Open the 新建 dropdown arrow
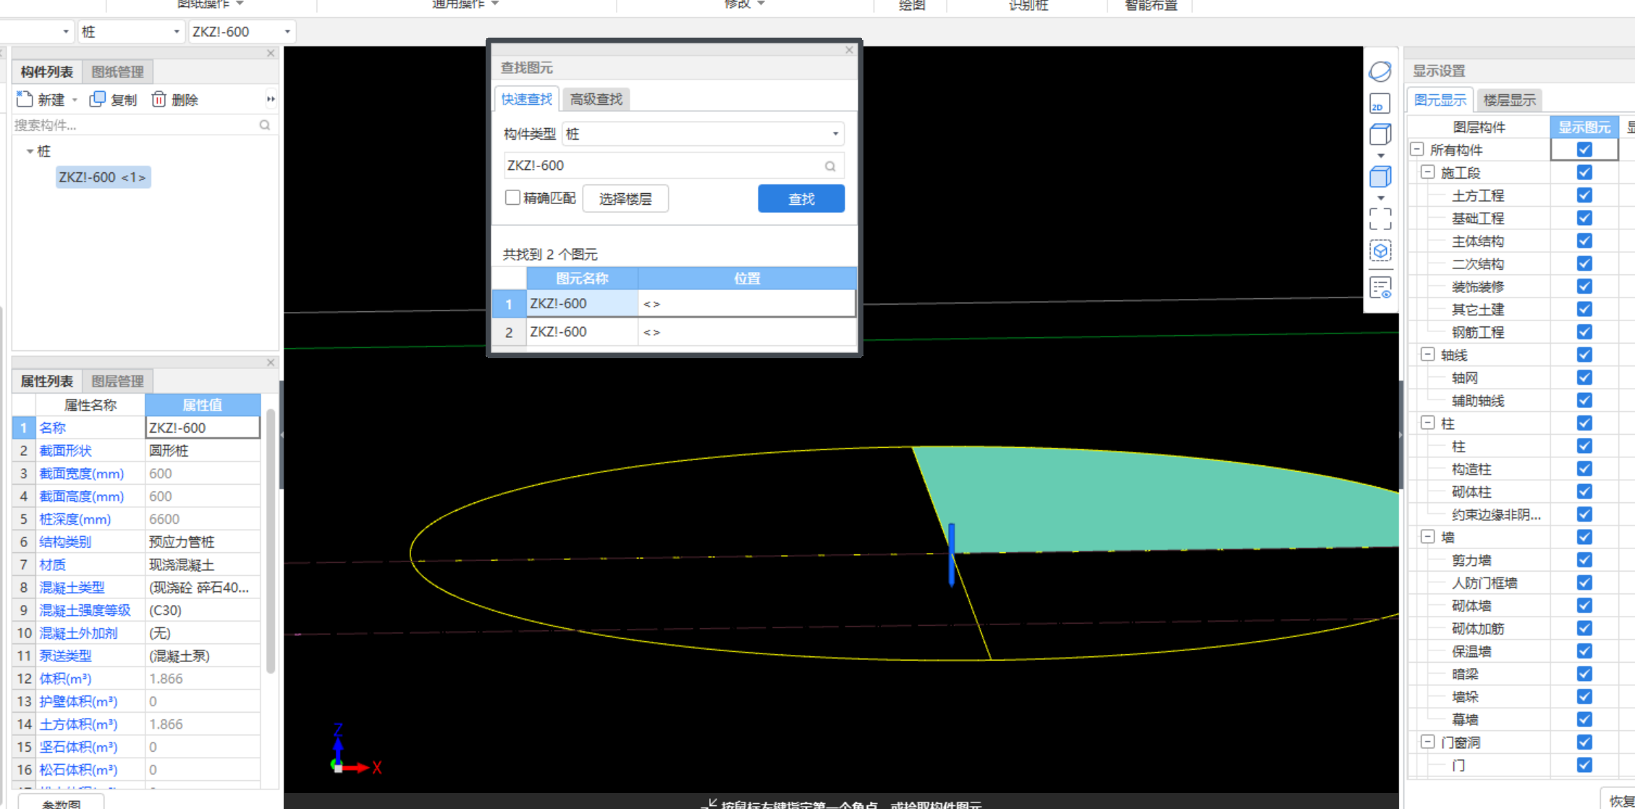Image resolution: width=1635 pixels, height=809 pixels. (x=75, y=100)
